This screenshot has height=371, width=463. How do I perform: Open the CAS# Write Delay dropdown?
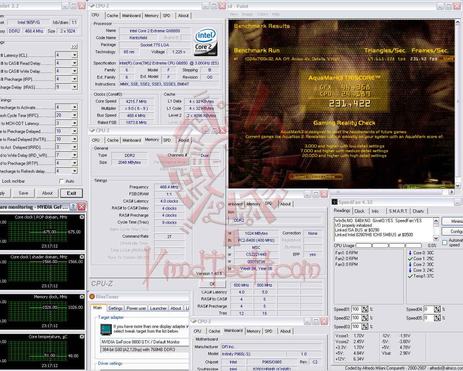click(75, 71)
